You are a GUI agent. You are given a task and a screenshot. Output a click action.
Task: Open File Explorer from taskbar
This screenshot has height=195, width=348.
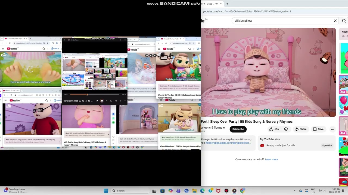[x=194, y=191]
